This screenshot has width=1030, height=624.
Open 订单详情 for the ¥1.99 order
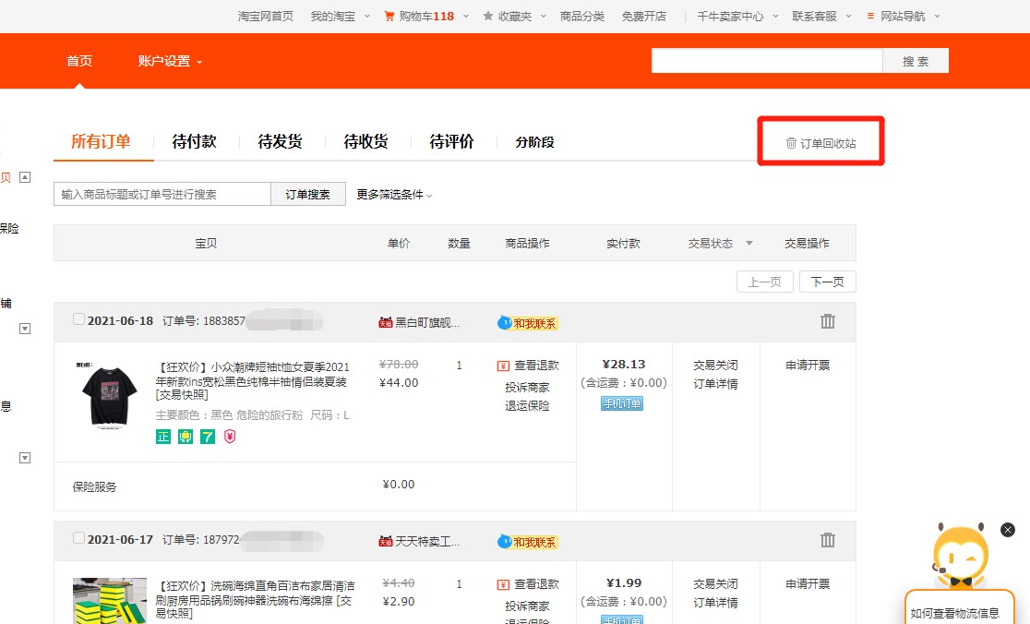tap(716, 603)
